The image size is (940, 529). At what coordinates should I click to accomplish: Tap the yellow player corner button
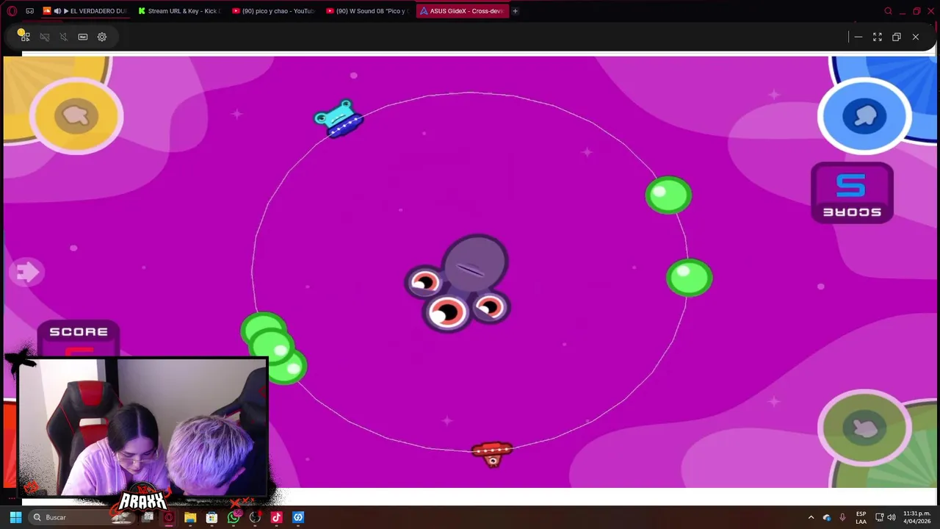(x=76, y=115)
